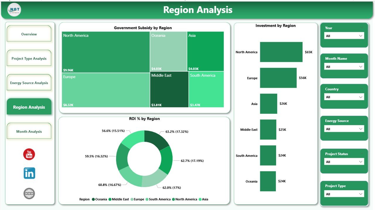
Task: Click the LinkedIn icon
Action: [29, 173]
